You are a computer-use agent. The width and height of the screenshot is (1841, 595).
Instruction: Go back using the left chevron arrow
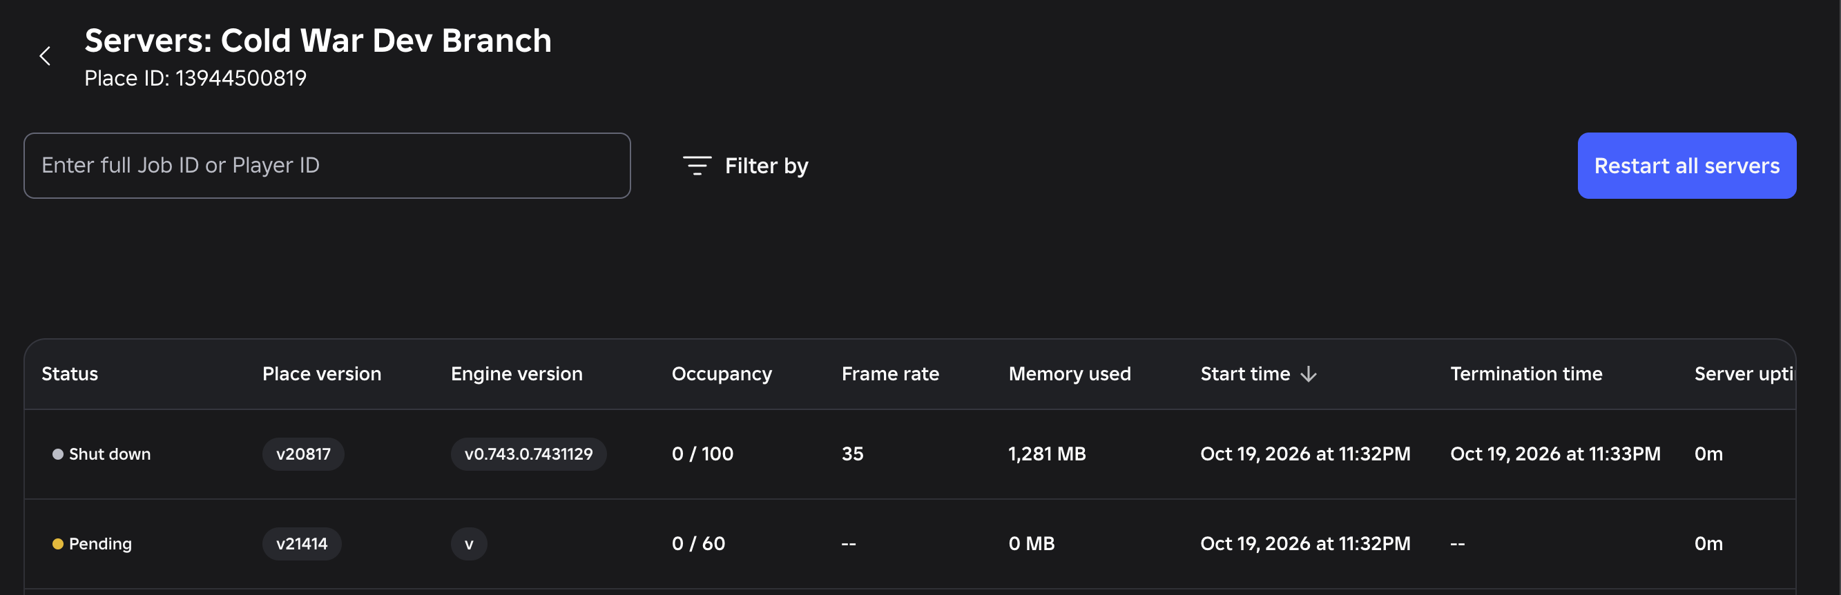click(45, 56)
